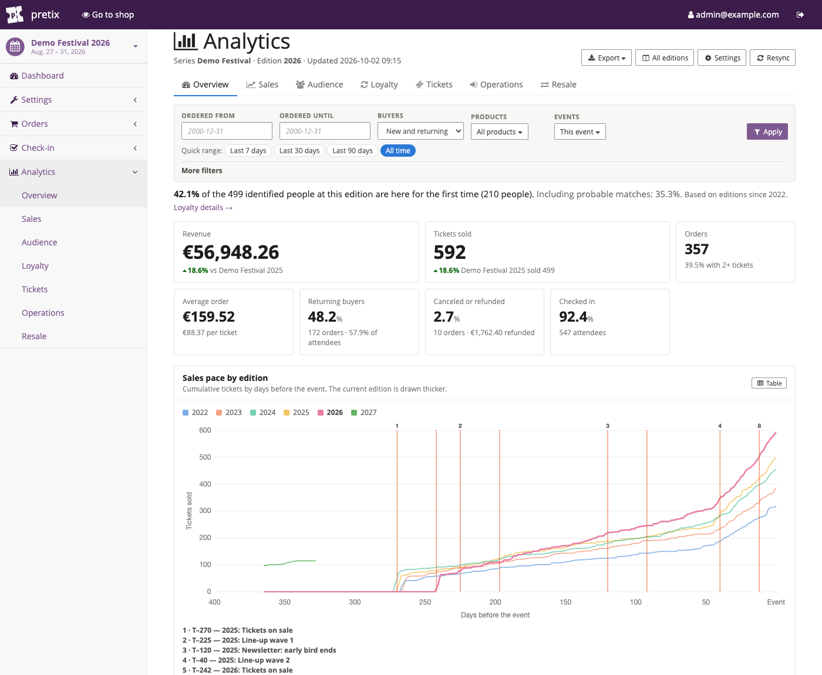Image resolution: width=822 pixels, height=675 pixels.
Task: Open the Export dropdown
Action: [x=607, y=58]
